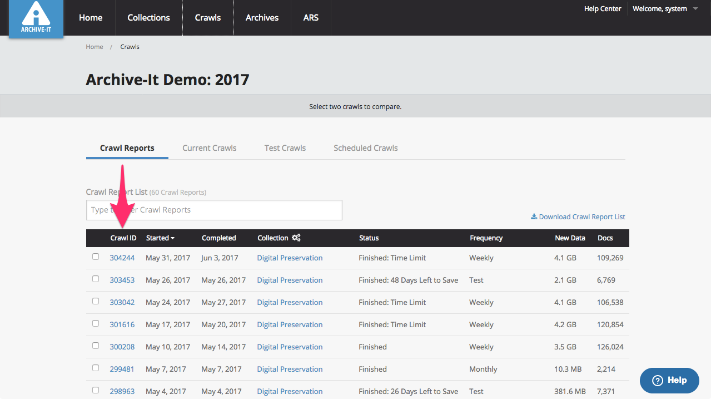
Task: Click the Help Center link
Action: click(x=602, y=9)
